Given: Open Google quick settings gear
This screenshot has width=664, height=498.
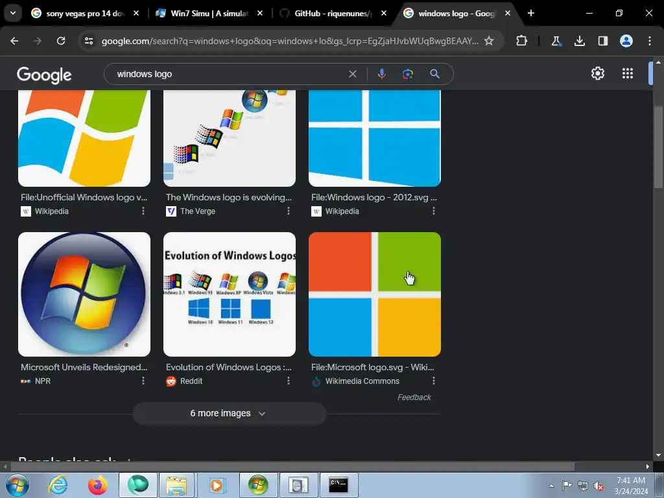Looking at the screenshot, I should click(597, 74).
